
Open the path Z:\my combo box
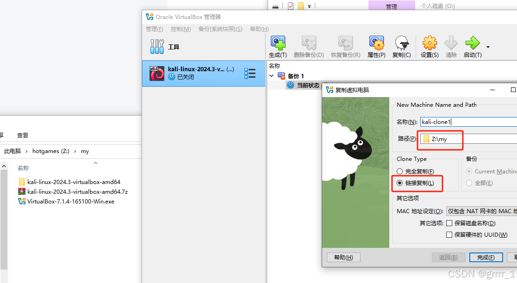click(x=468, y=139)
